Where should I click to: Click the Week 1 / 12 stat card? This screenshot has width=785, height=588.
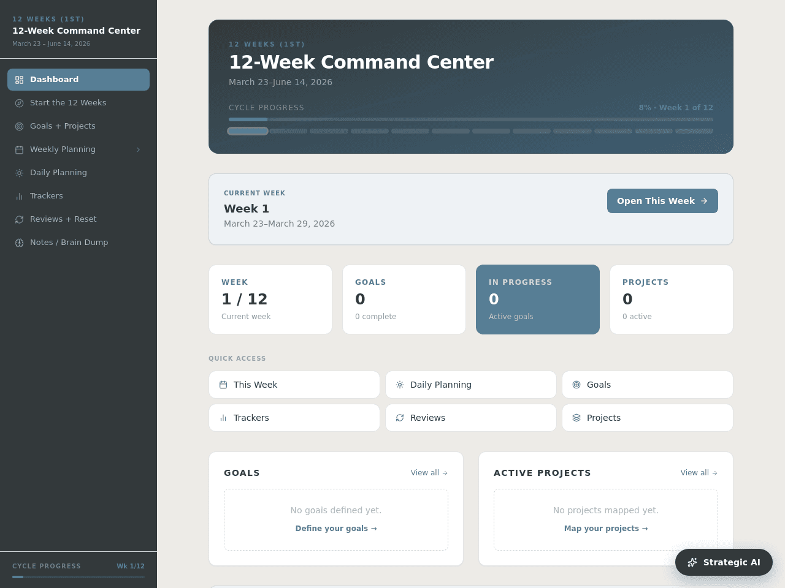click(270, 300)
